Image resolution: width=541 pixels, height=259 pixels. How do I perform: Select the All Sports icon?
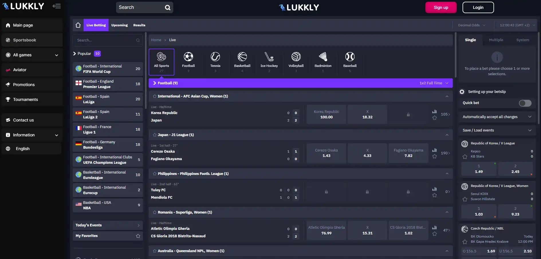[162, 57]
